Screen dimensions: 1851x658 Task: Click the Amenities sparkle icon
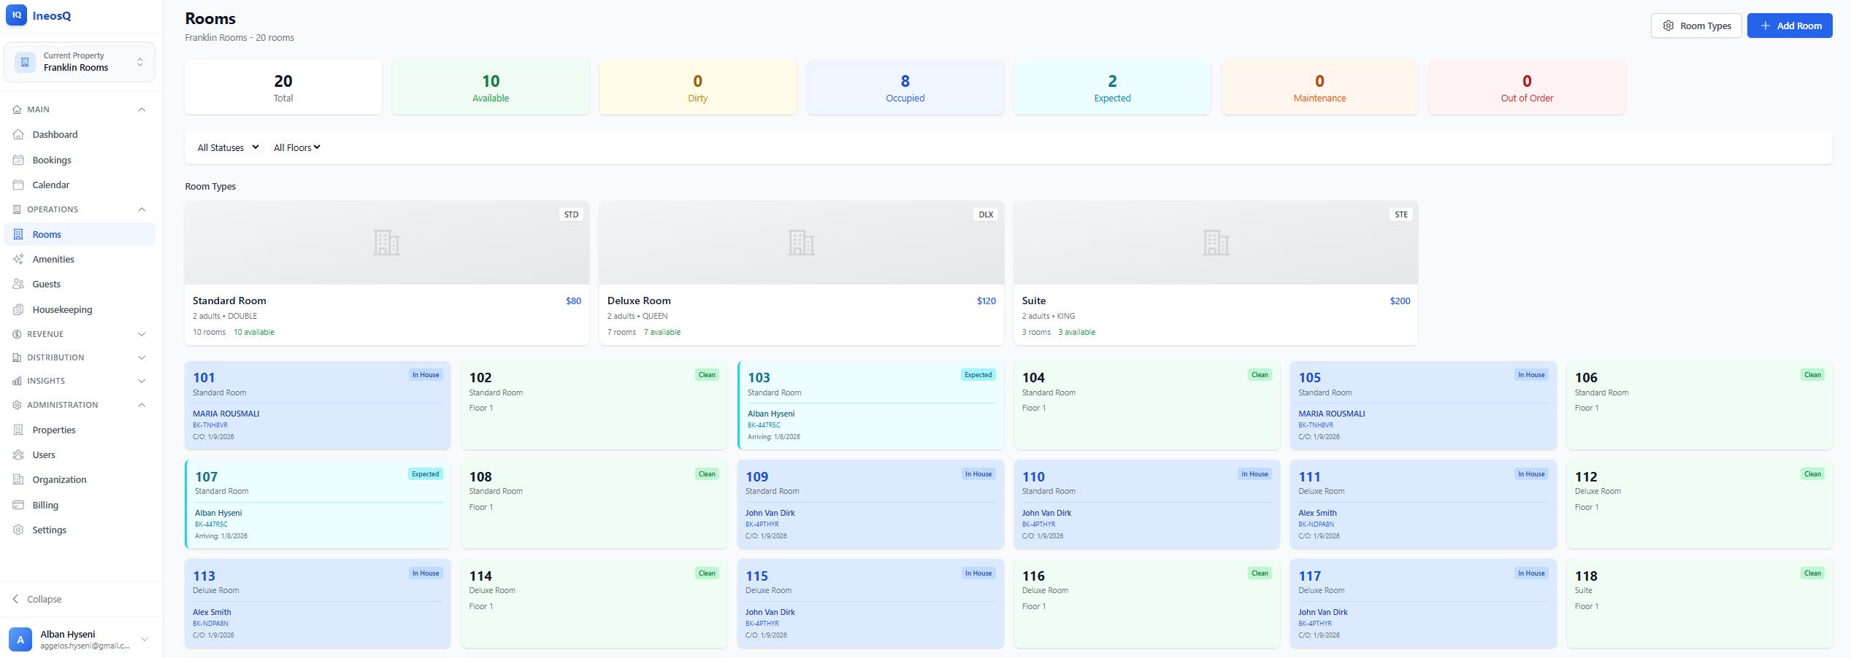coord(18,259)
